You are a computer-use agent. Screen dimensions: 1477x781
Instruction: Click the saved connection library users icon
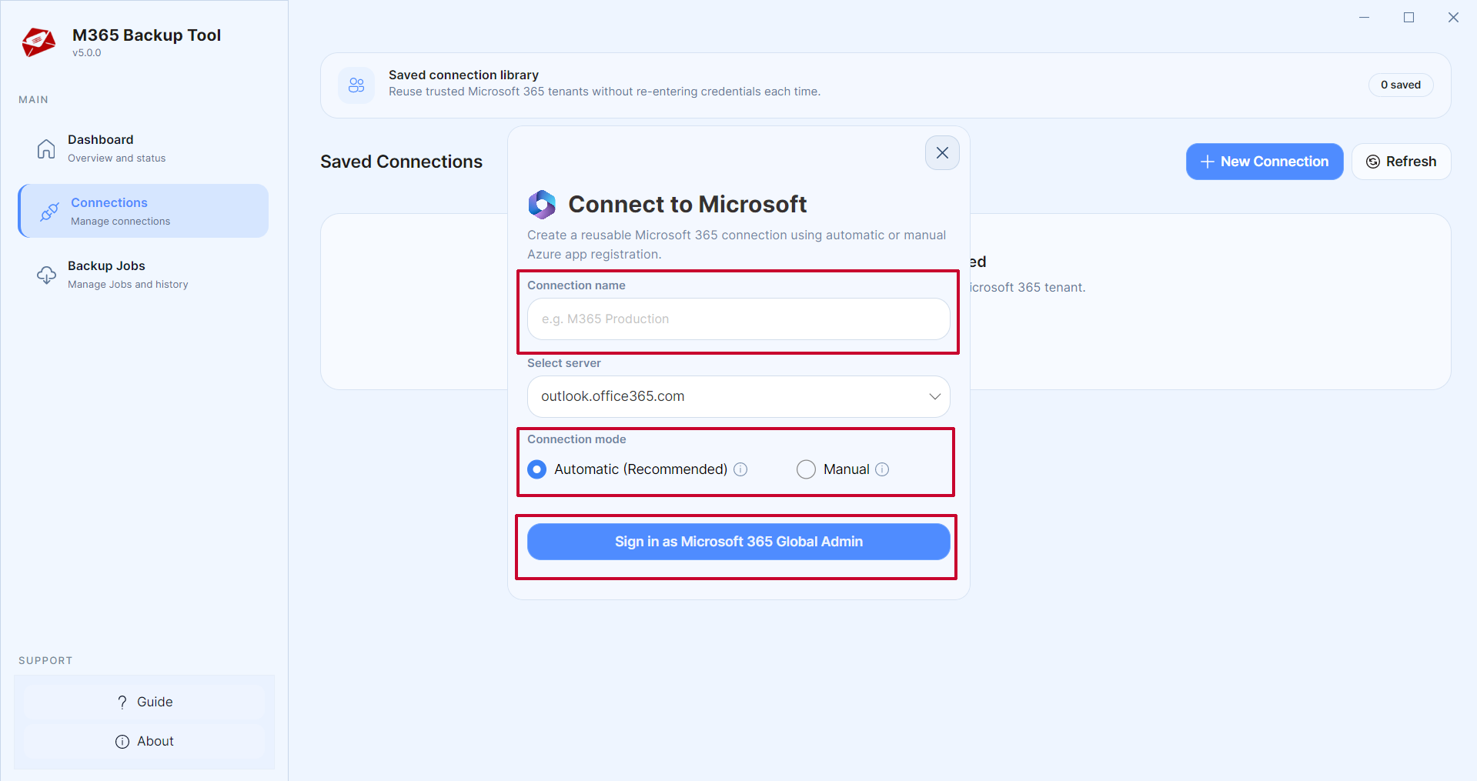(x=356, y=85)
